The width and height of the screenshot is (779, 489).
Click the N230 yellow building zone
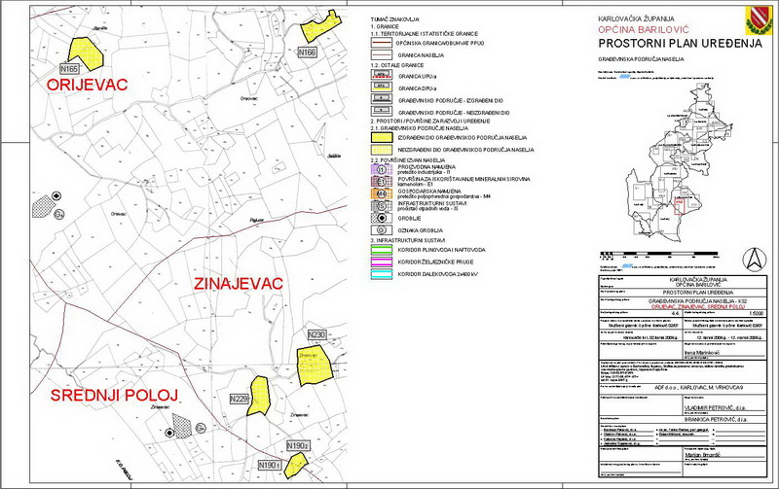pos(315,366)
